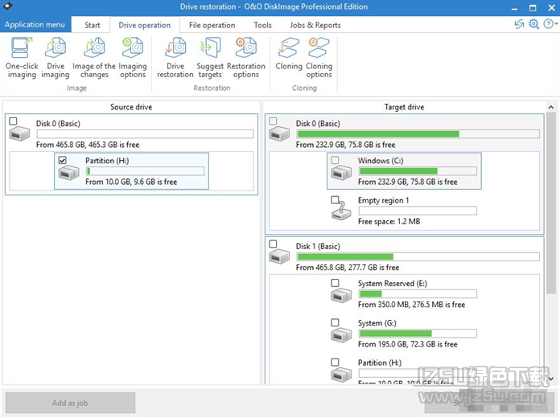Select the Drive operation tab
The width and height of the screenshot is (560, 418).
(145, 25)
